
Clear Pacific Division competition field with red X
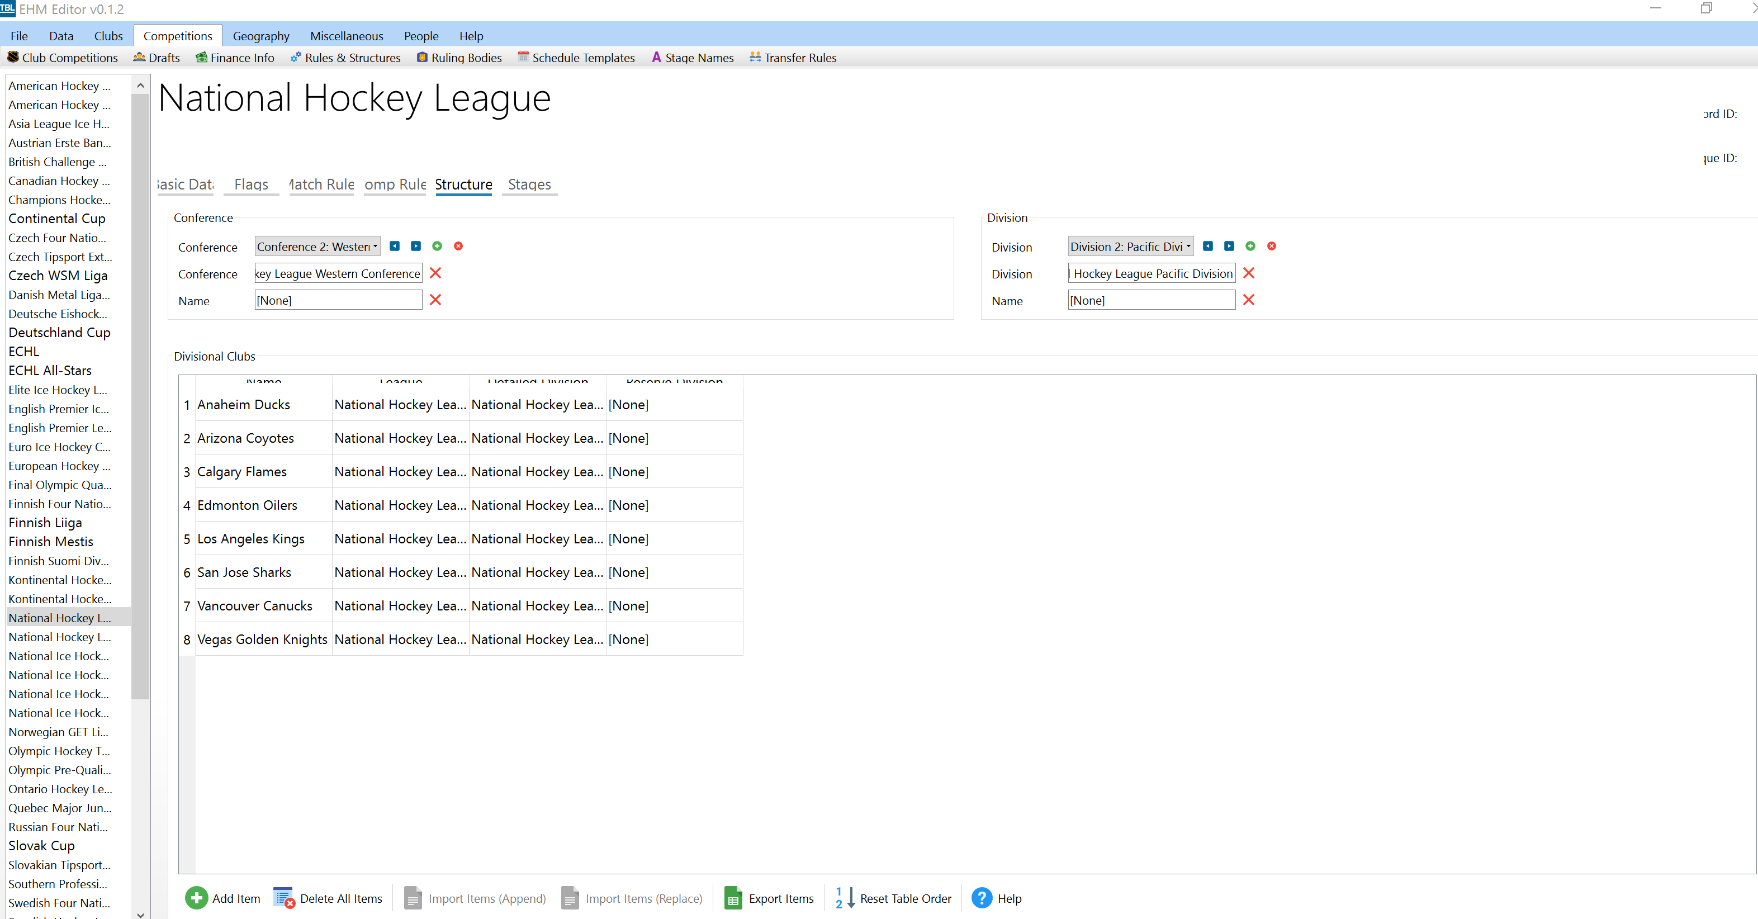1249,273
